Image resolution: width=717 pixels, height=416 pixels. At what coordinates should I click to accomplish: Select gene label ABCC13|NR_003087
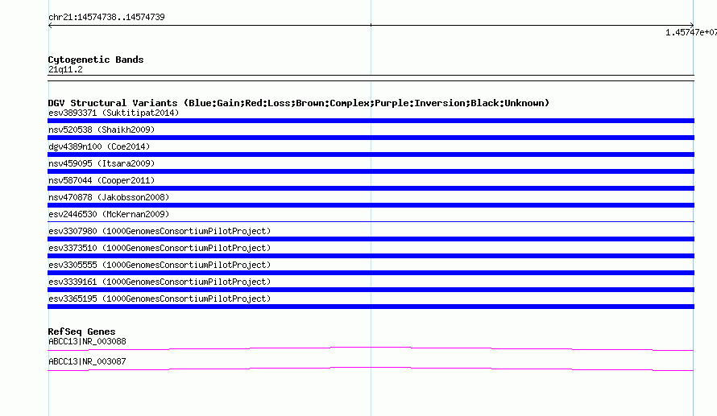87,361
